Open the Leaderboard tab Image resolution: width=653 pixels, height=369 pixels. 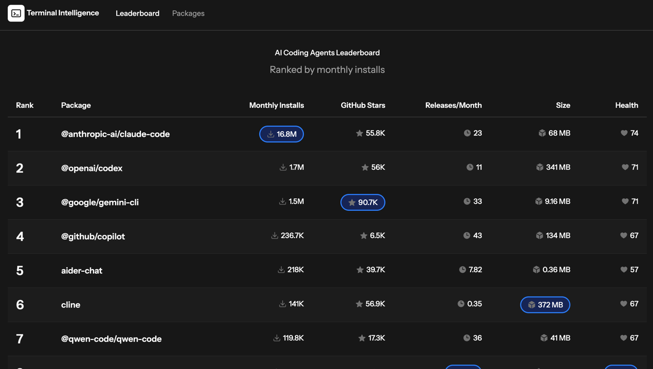137,13
